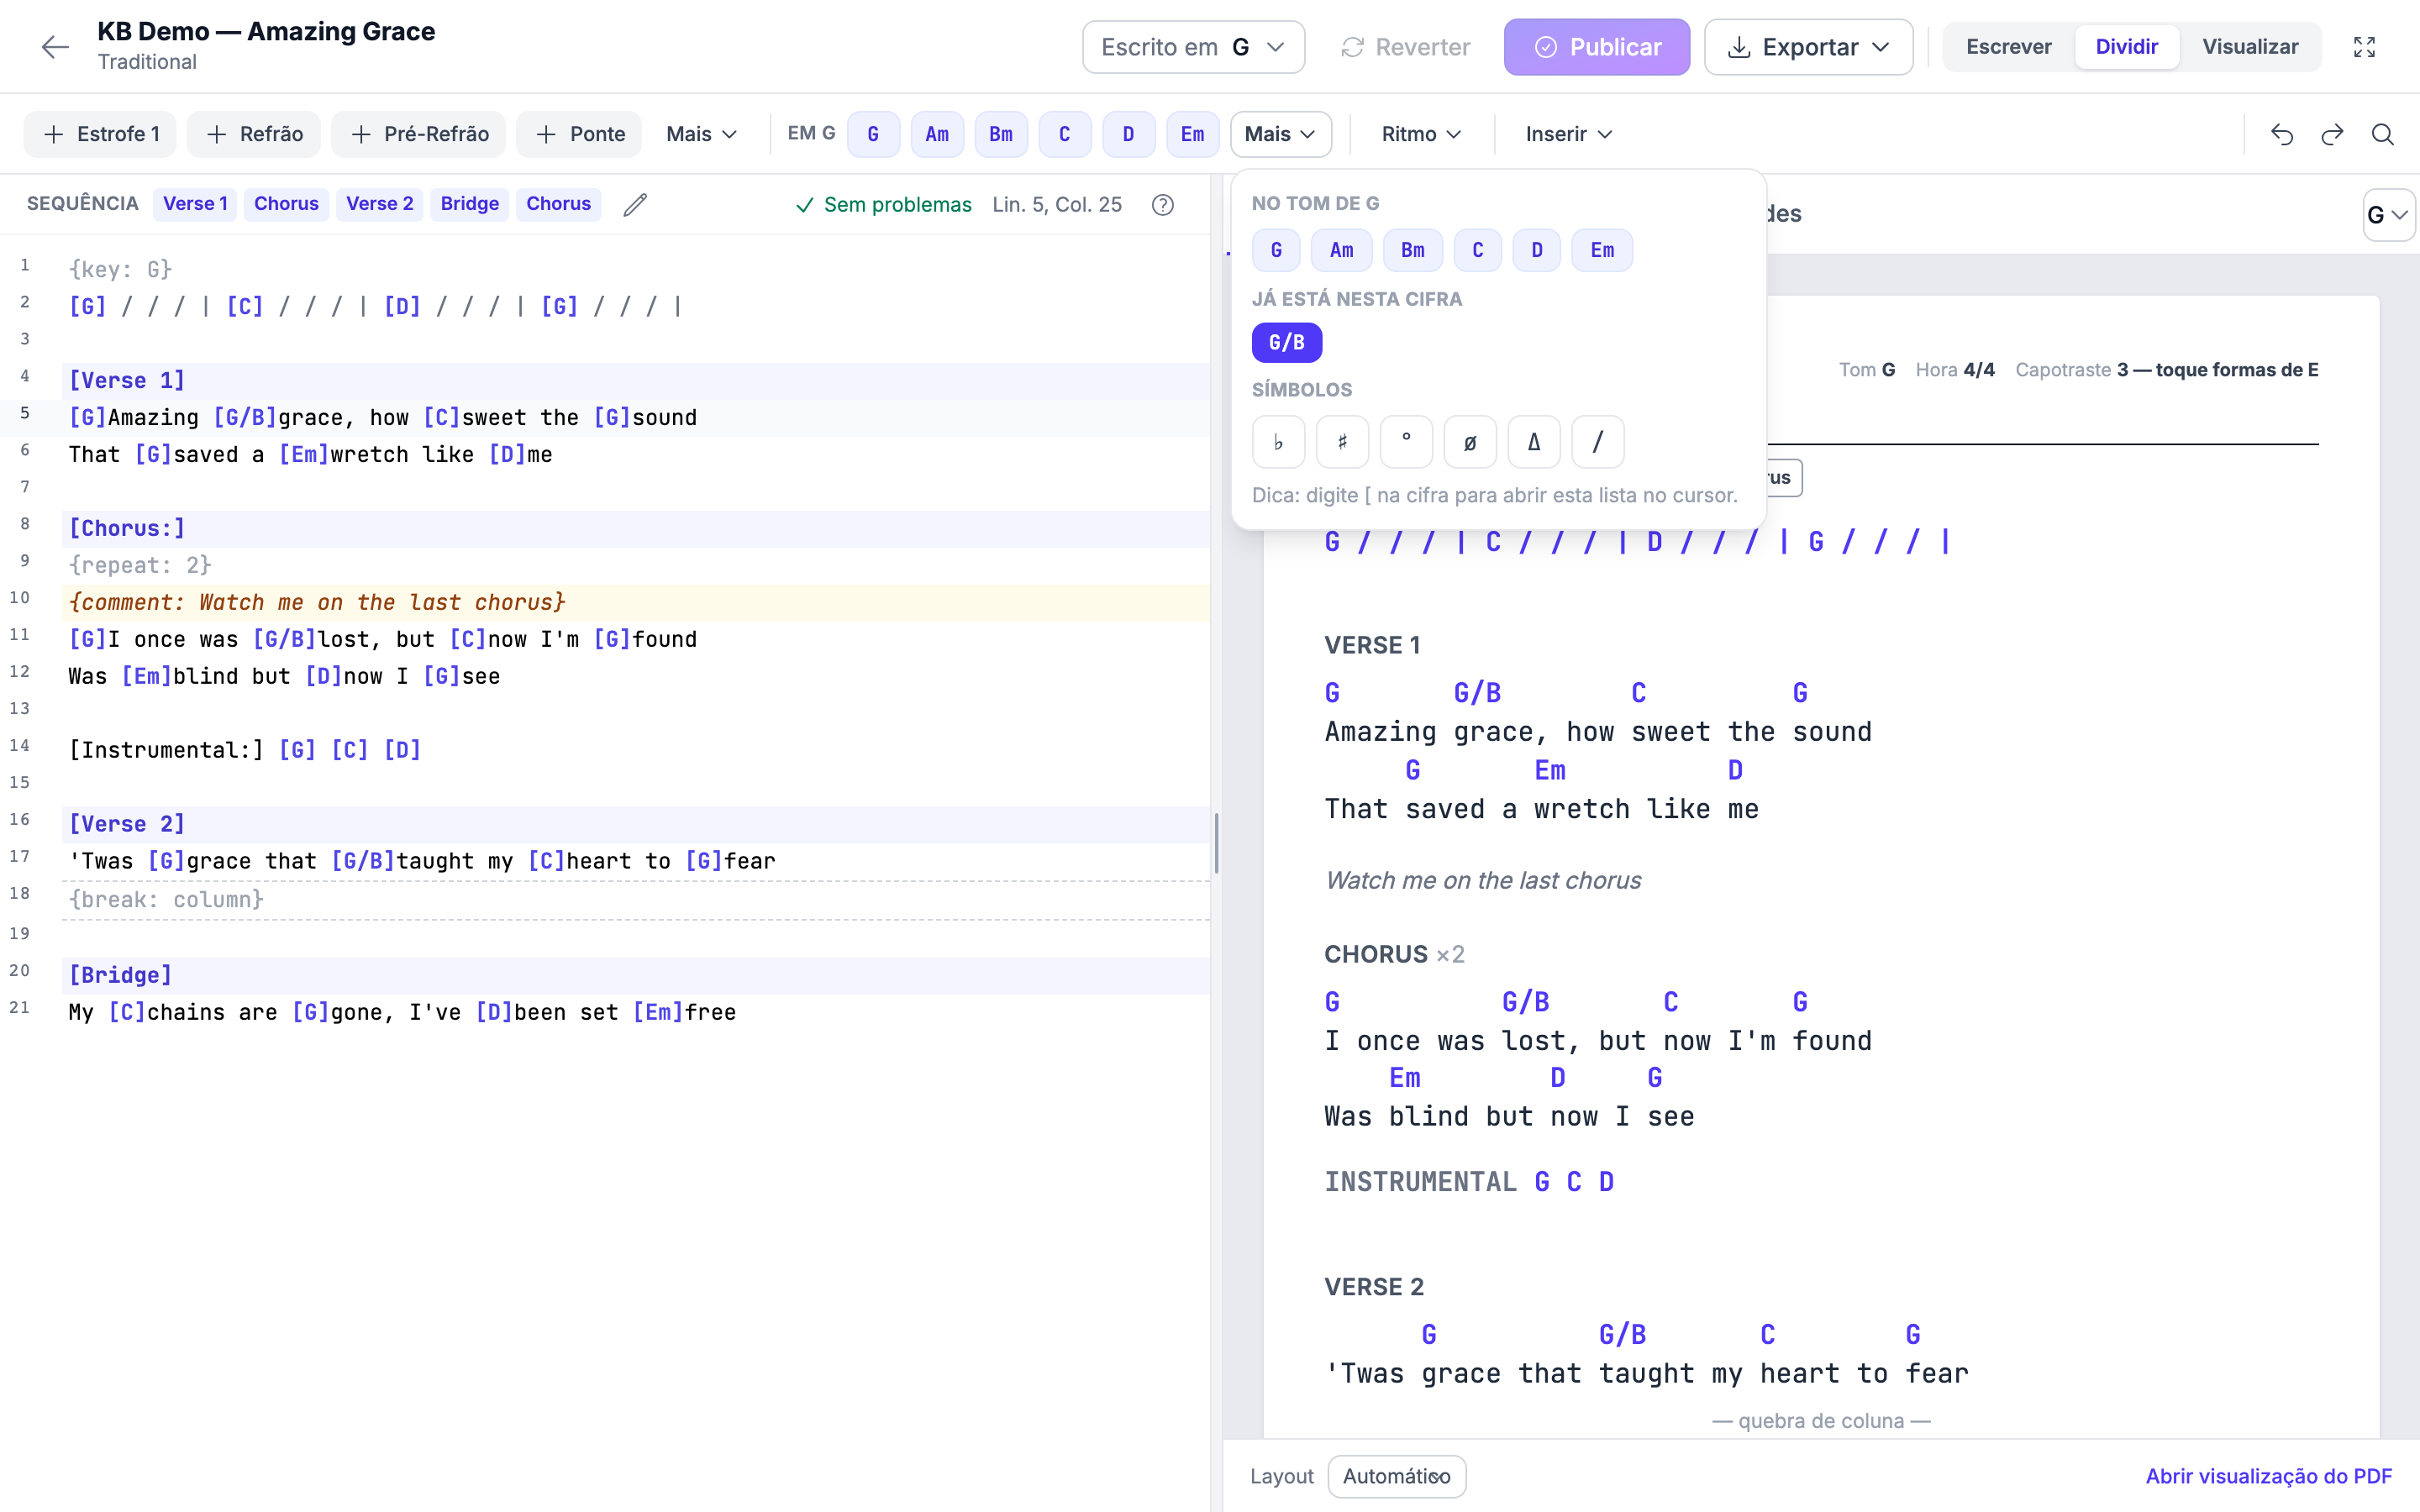This screenshot has height=1512, width=2420.
Task: Open the Escrito em G dropdown
Action: click(x=1193, y=47)
